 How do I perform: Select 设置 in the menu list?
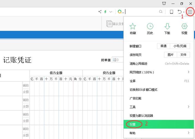133,124
